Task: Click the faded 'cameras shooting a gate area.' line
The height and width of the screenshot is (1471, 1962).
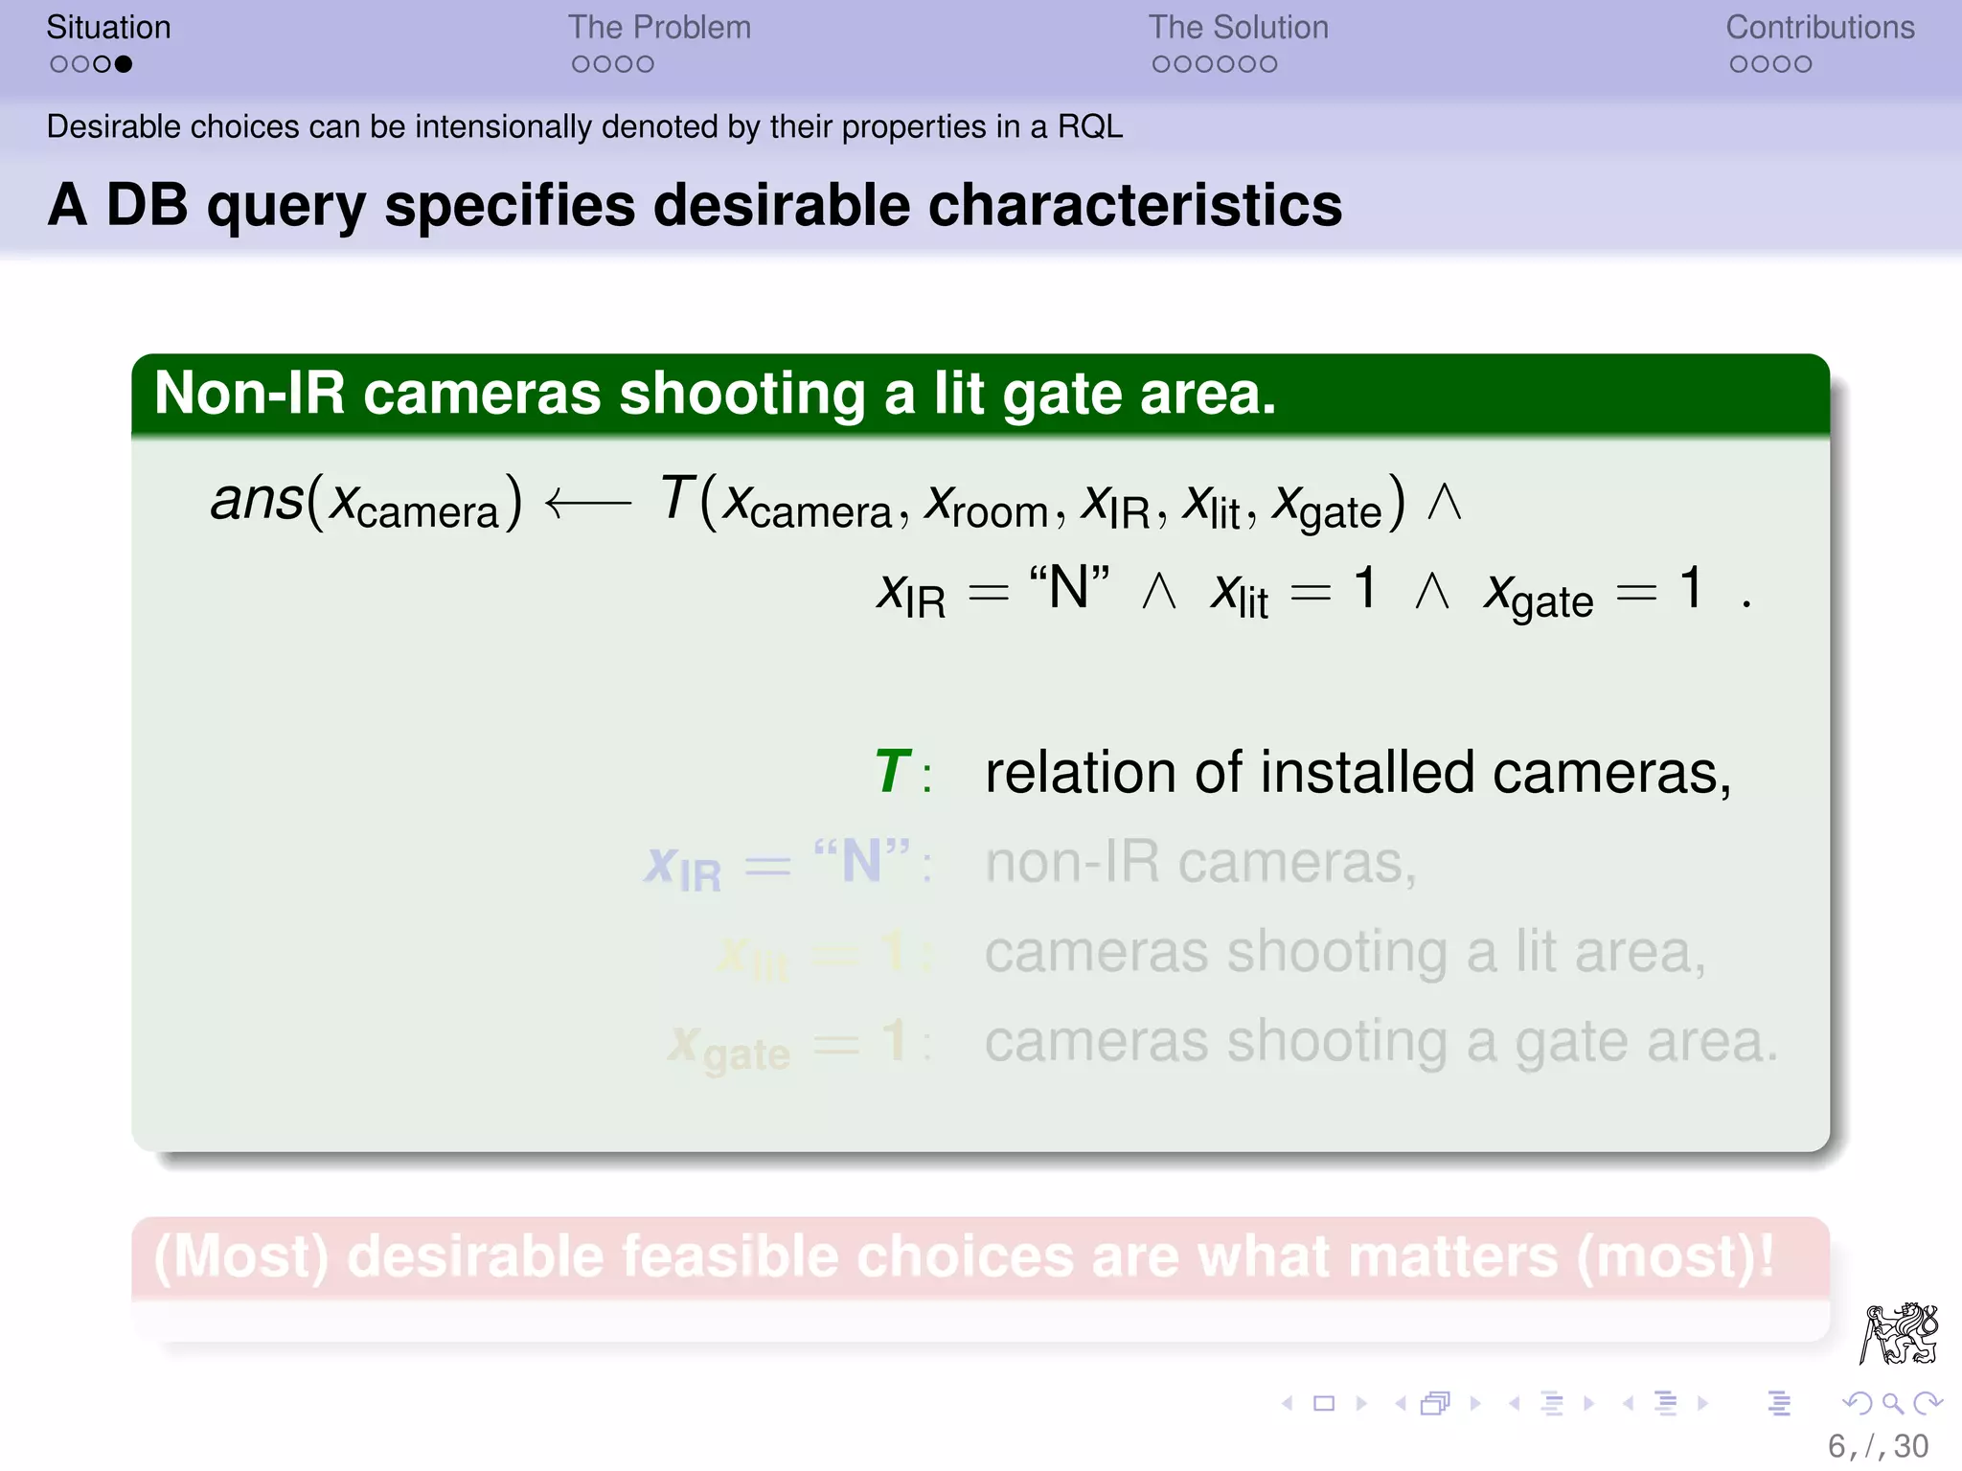Action: 1381,1041
